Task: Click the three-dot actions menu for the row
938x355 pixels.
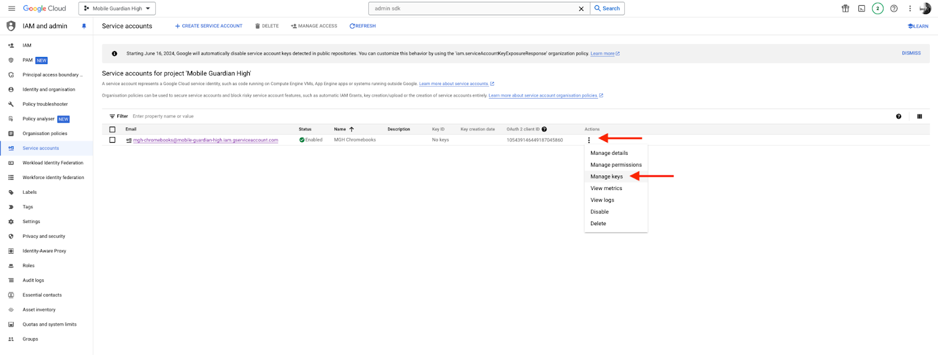Action: coord(589,140)
